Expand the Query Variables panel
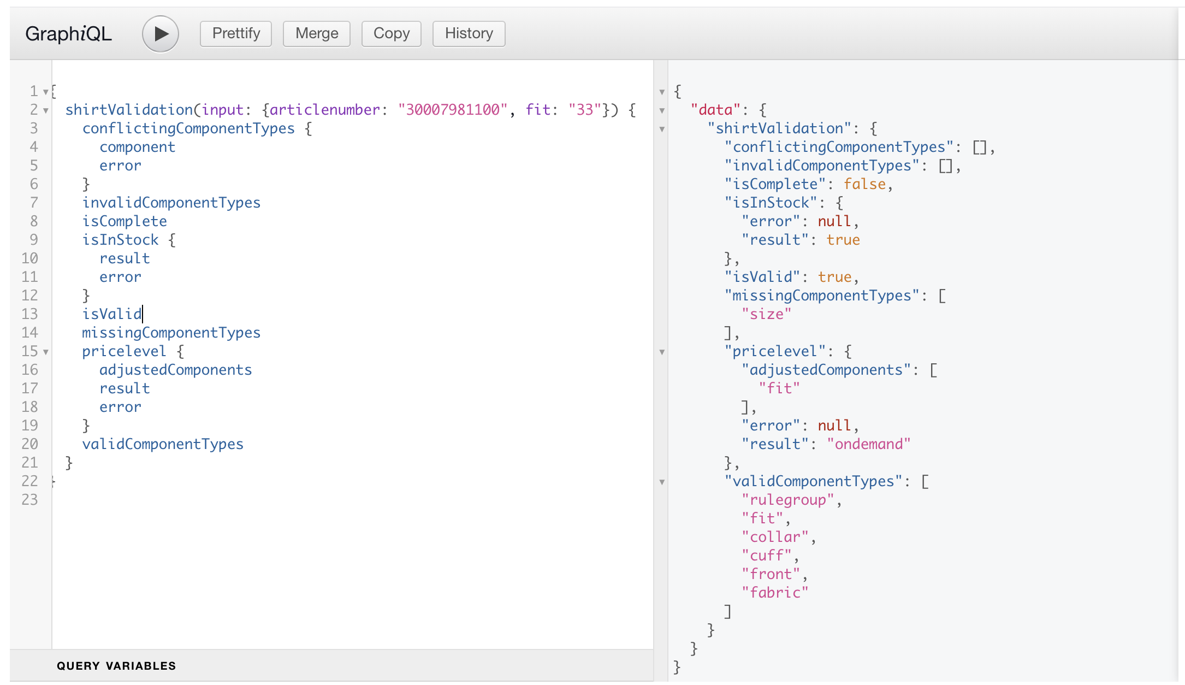Screen dimensions: 1185x685 (116, 665)
